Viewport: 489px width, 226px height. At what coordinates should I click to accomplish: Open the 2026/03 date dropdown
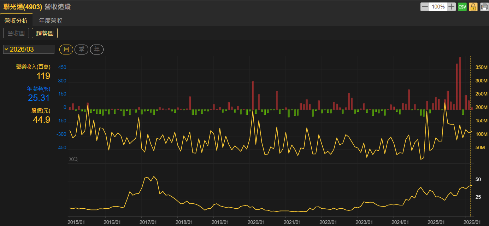(29, 49)
